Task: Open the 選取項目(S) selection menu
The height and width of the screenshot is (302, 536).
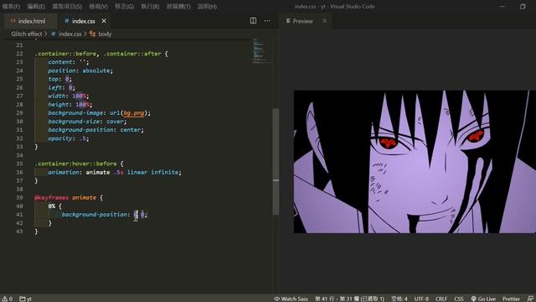Action: pyautogui.click(x=67, y=7)
